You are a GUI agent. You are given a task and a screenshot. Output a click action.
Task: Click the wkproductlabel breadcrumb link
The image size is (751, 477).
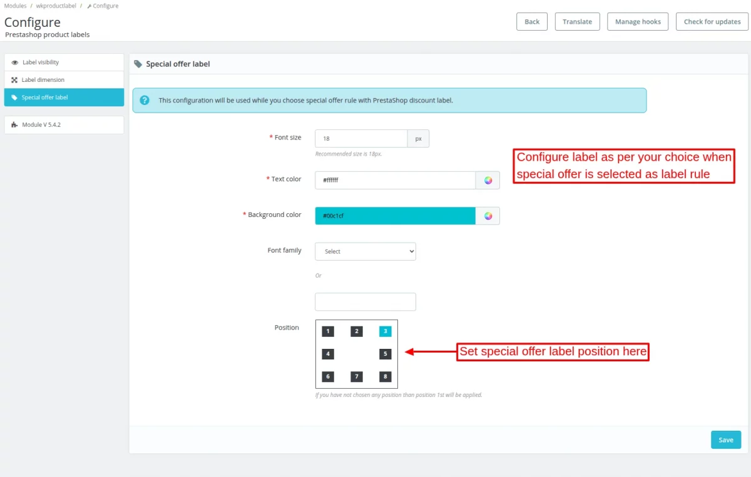[56, 6]
